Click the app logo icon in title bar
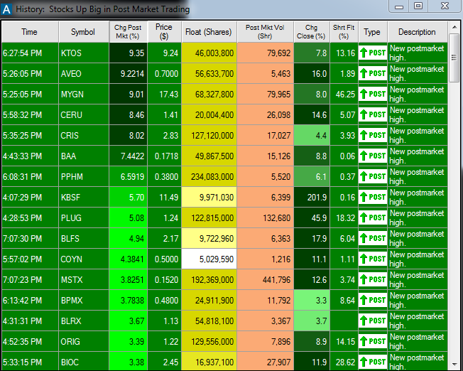463x371 pixels. tap(6, 9)
